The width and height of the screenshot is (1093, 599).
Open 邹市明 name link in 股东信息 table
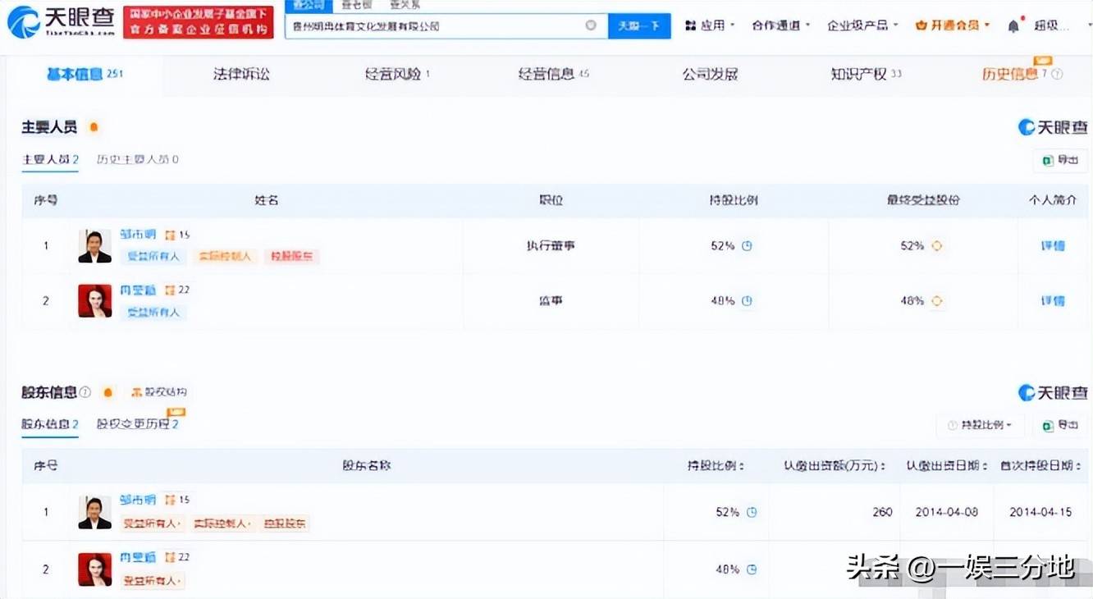point(138,500)
